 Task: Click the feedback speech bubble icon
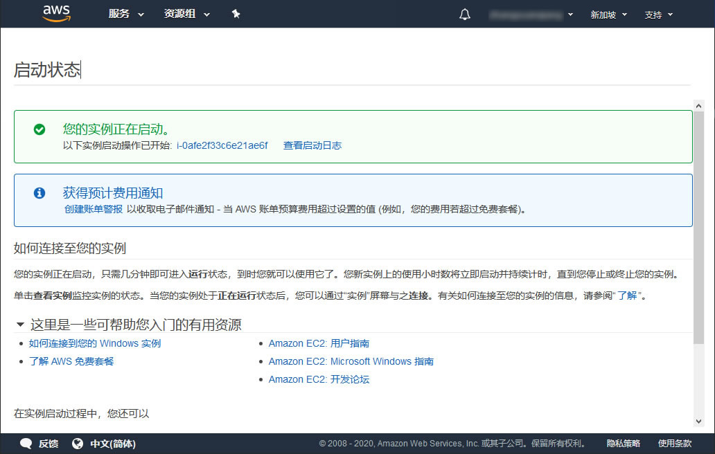point(26,444)
